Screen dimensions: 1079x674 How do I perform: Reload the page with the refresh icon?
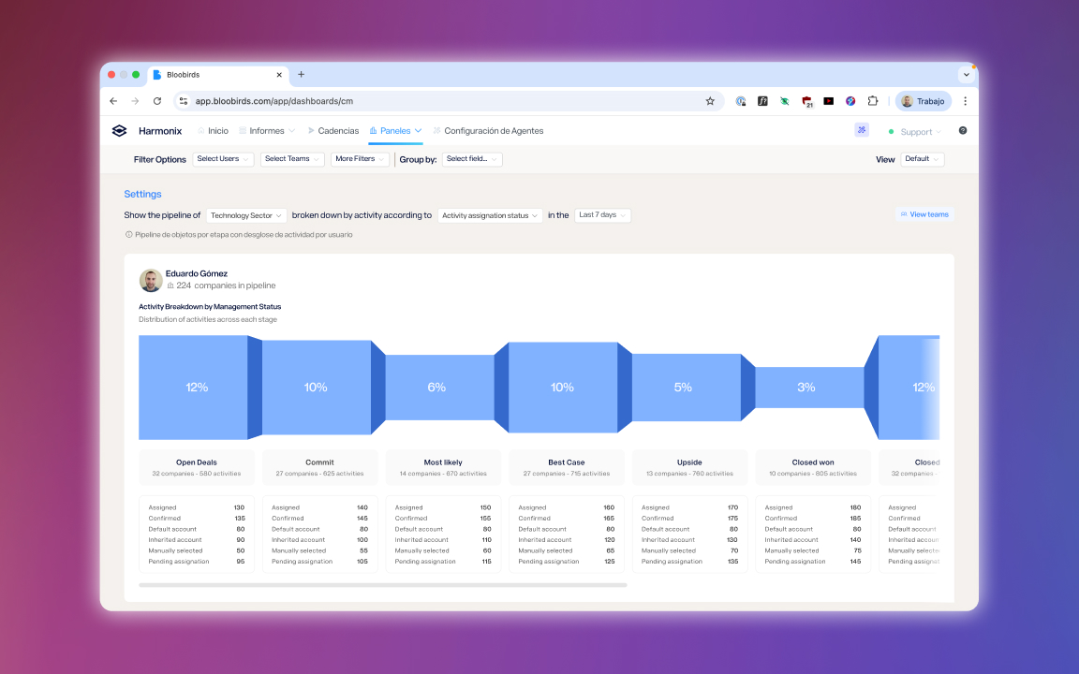(x=157, y=101)
